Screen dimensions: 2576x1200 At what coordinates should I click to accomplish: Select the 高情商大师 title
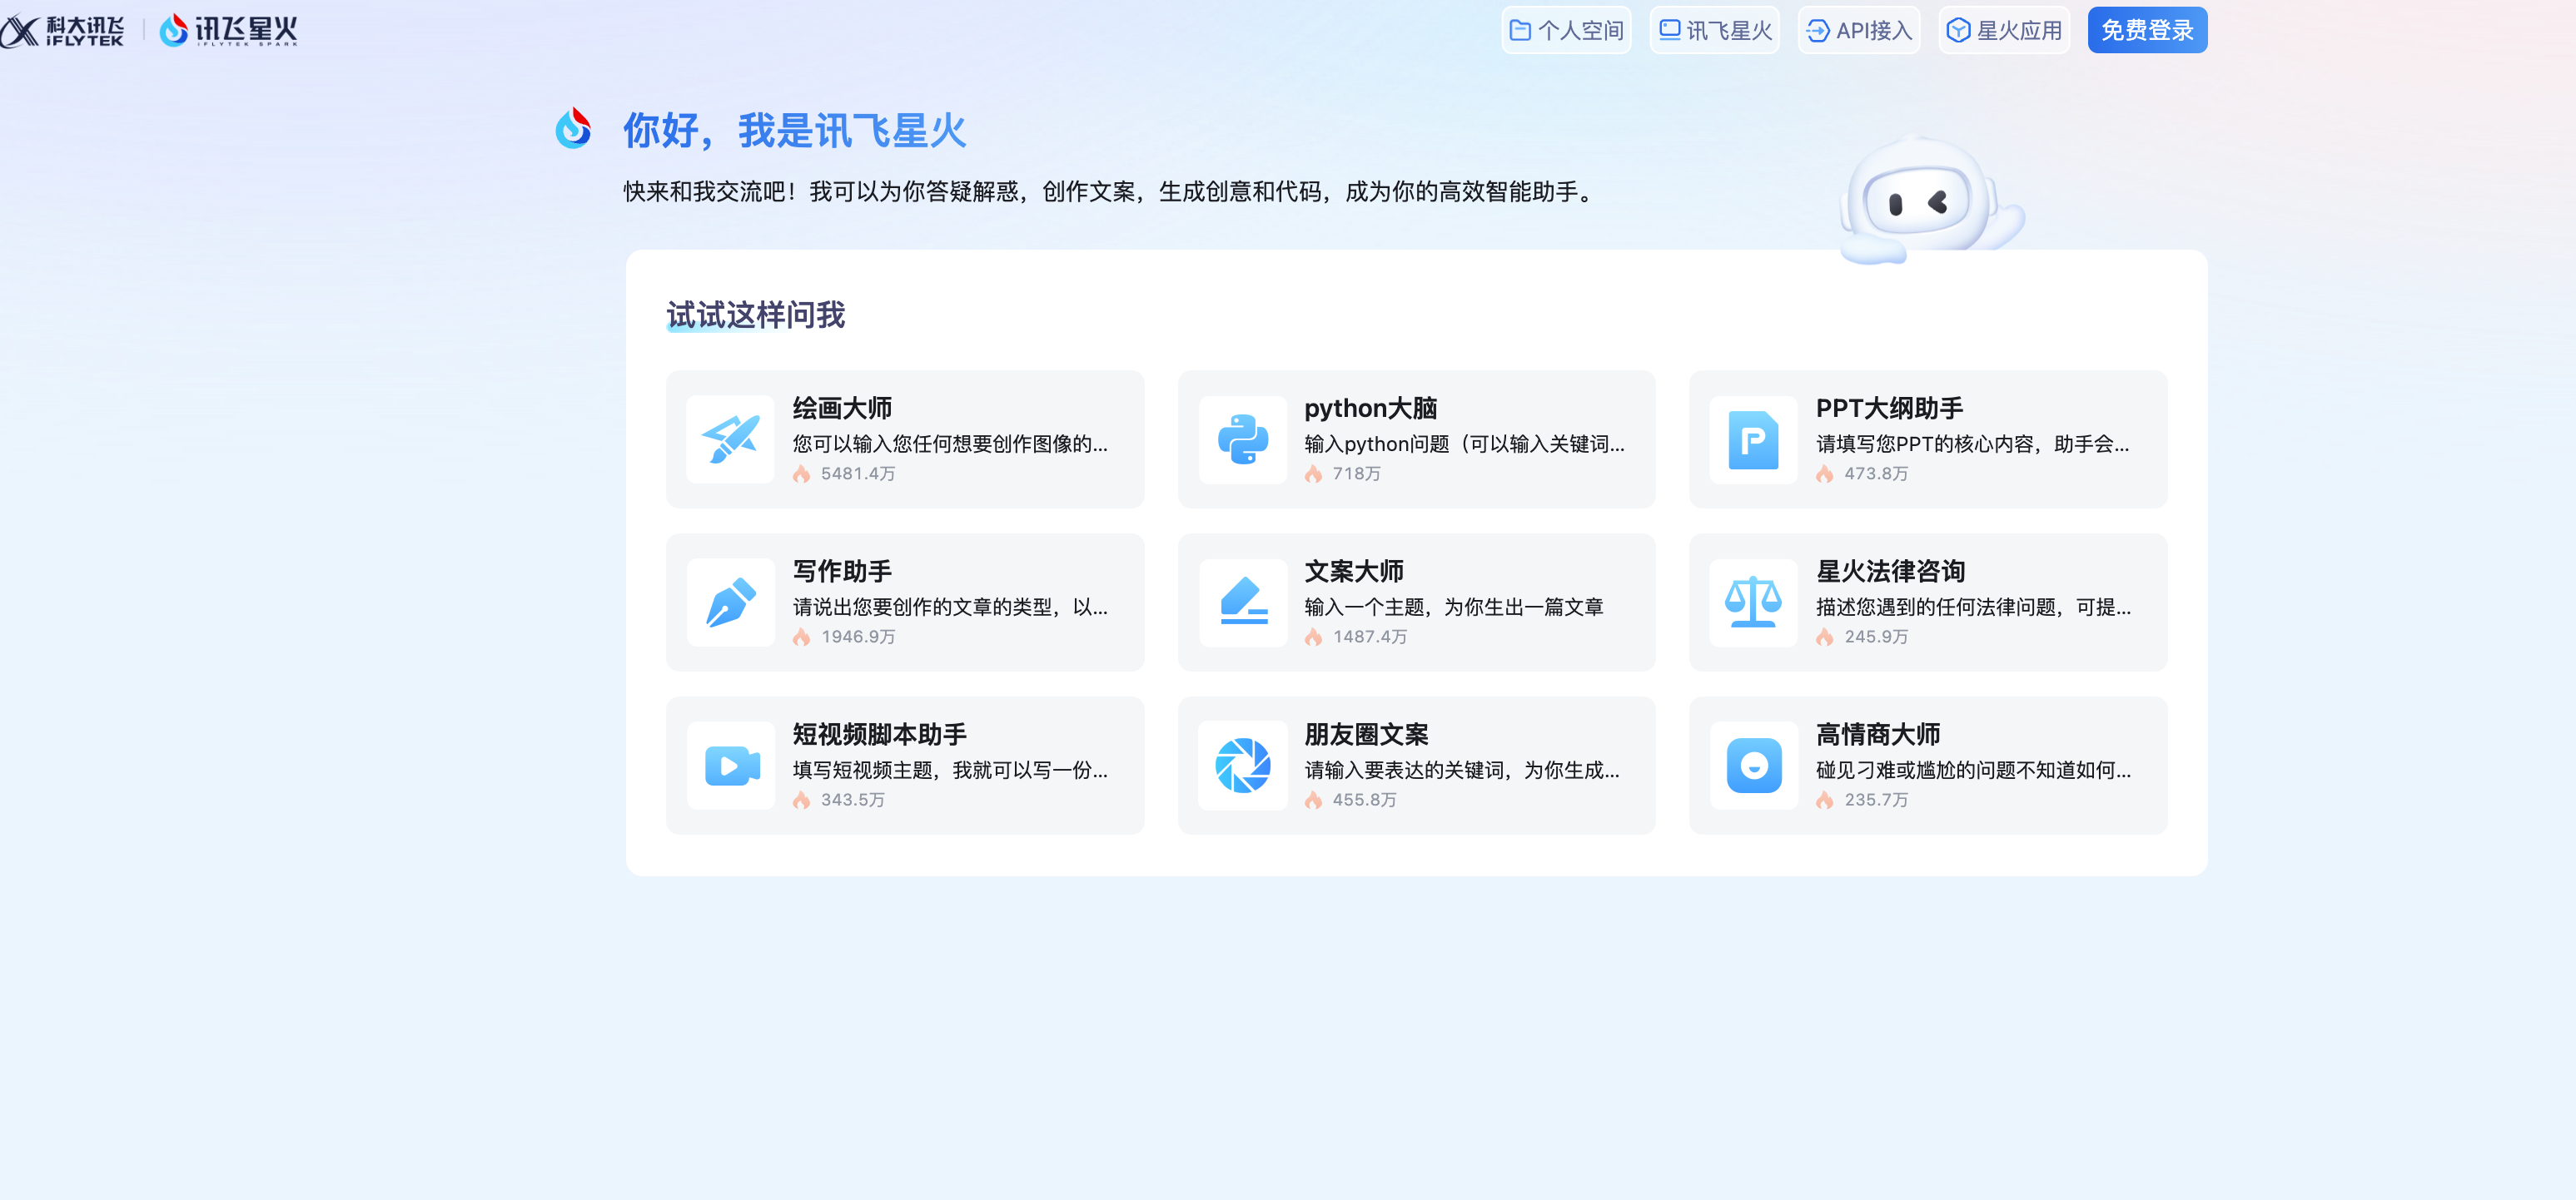pos(1878,734)
